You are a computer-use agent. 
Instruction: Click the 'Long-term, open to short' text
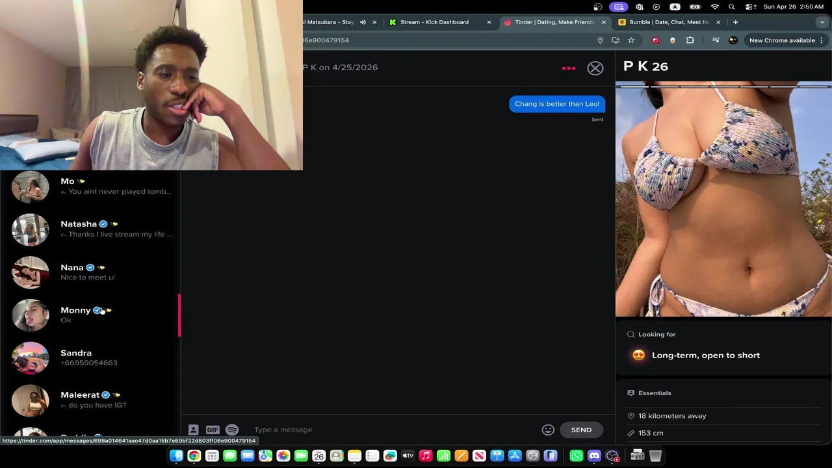(706, 356)
